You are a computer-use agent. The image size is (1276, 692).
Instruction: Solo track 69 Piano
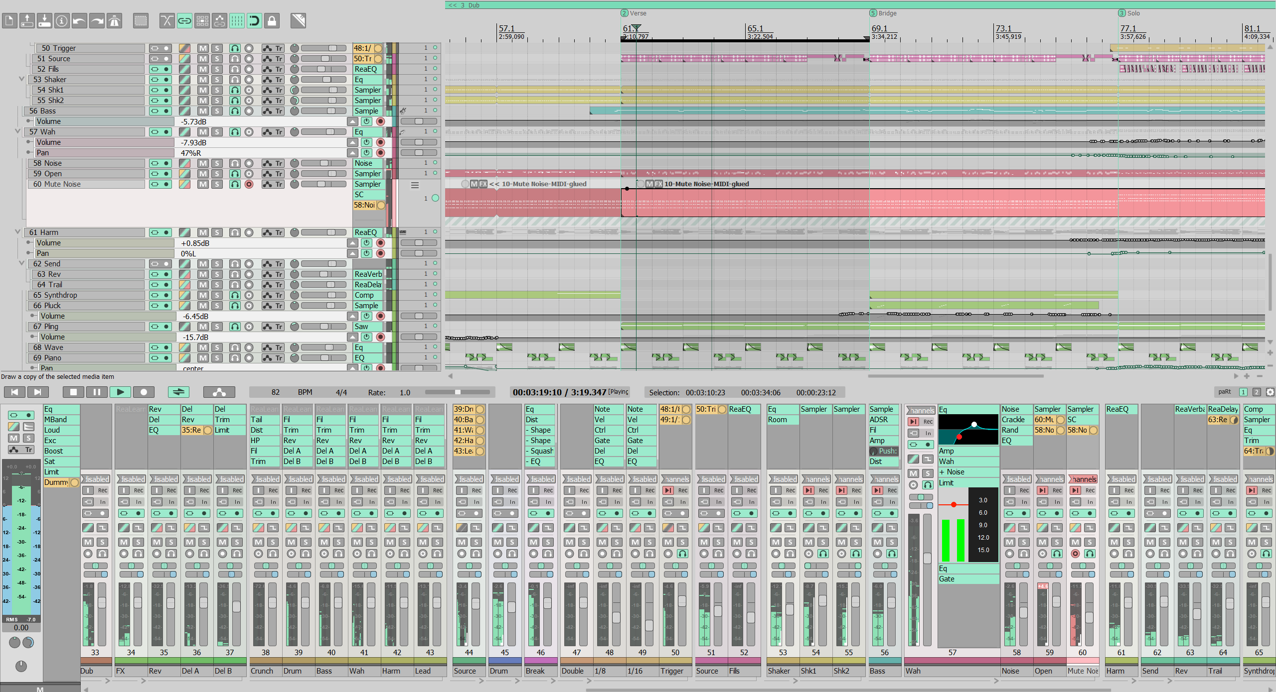click(216, 358)
